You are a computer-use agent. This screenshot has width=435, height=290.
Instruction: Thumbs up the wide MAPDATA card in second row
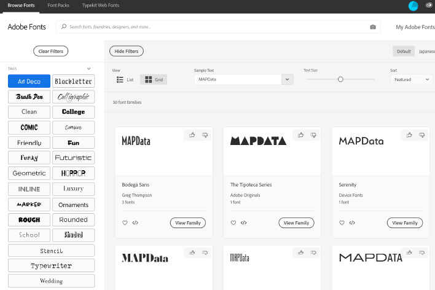pyautogui.click(x=409, y=253)
